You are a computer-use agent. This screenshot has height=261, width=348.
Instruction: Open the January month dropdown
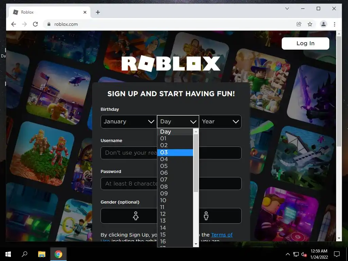(129, 122)
